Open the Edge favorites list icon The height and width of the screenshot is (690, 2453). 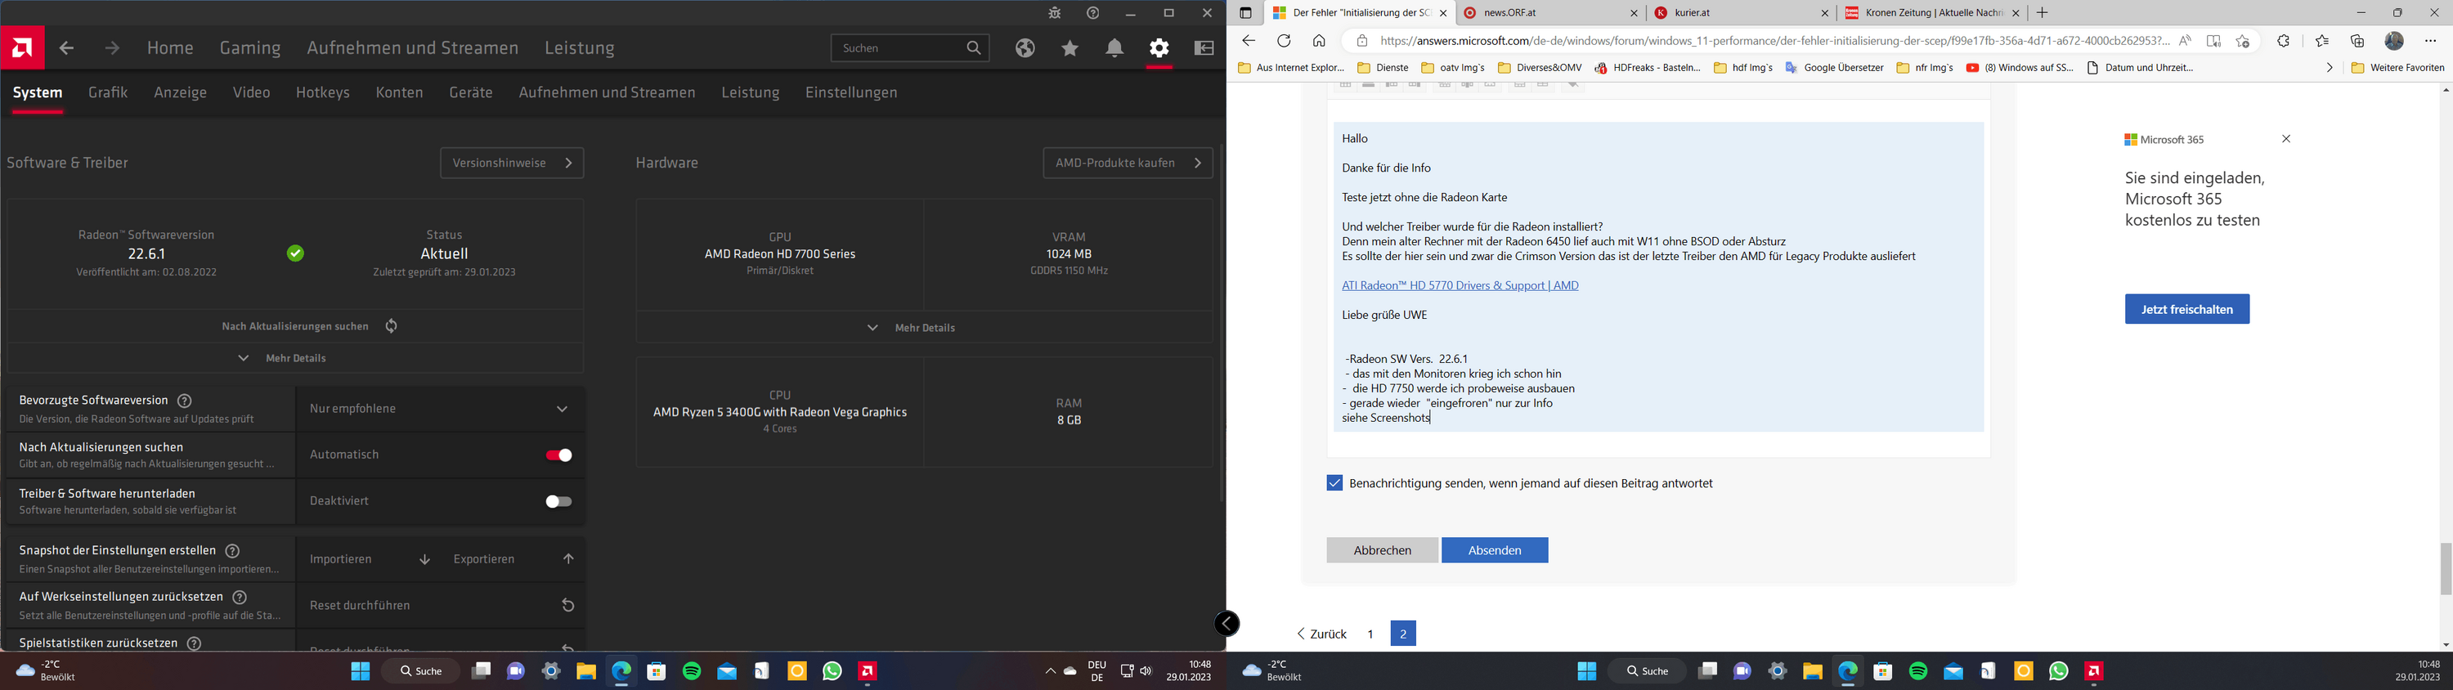tap(2321, 41)
